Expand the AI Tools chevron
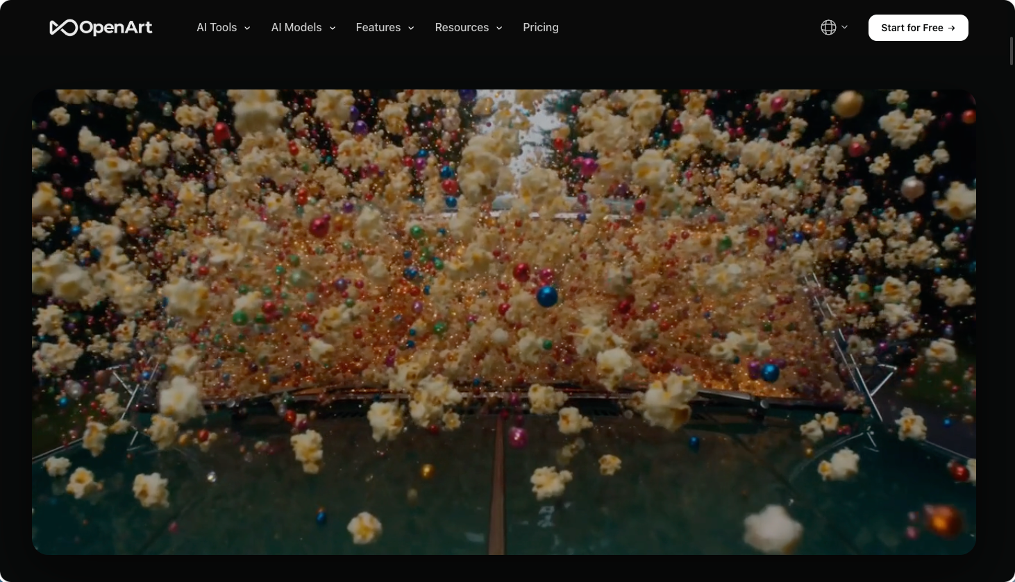Viewport: 1015px width, 582px height. coord(247,28)
